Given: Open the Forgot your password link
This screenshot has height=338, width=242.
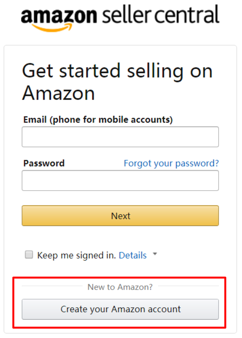Looking at the screenshot, I should (x=171, y=163).
